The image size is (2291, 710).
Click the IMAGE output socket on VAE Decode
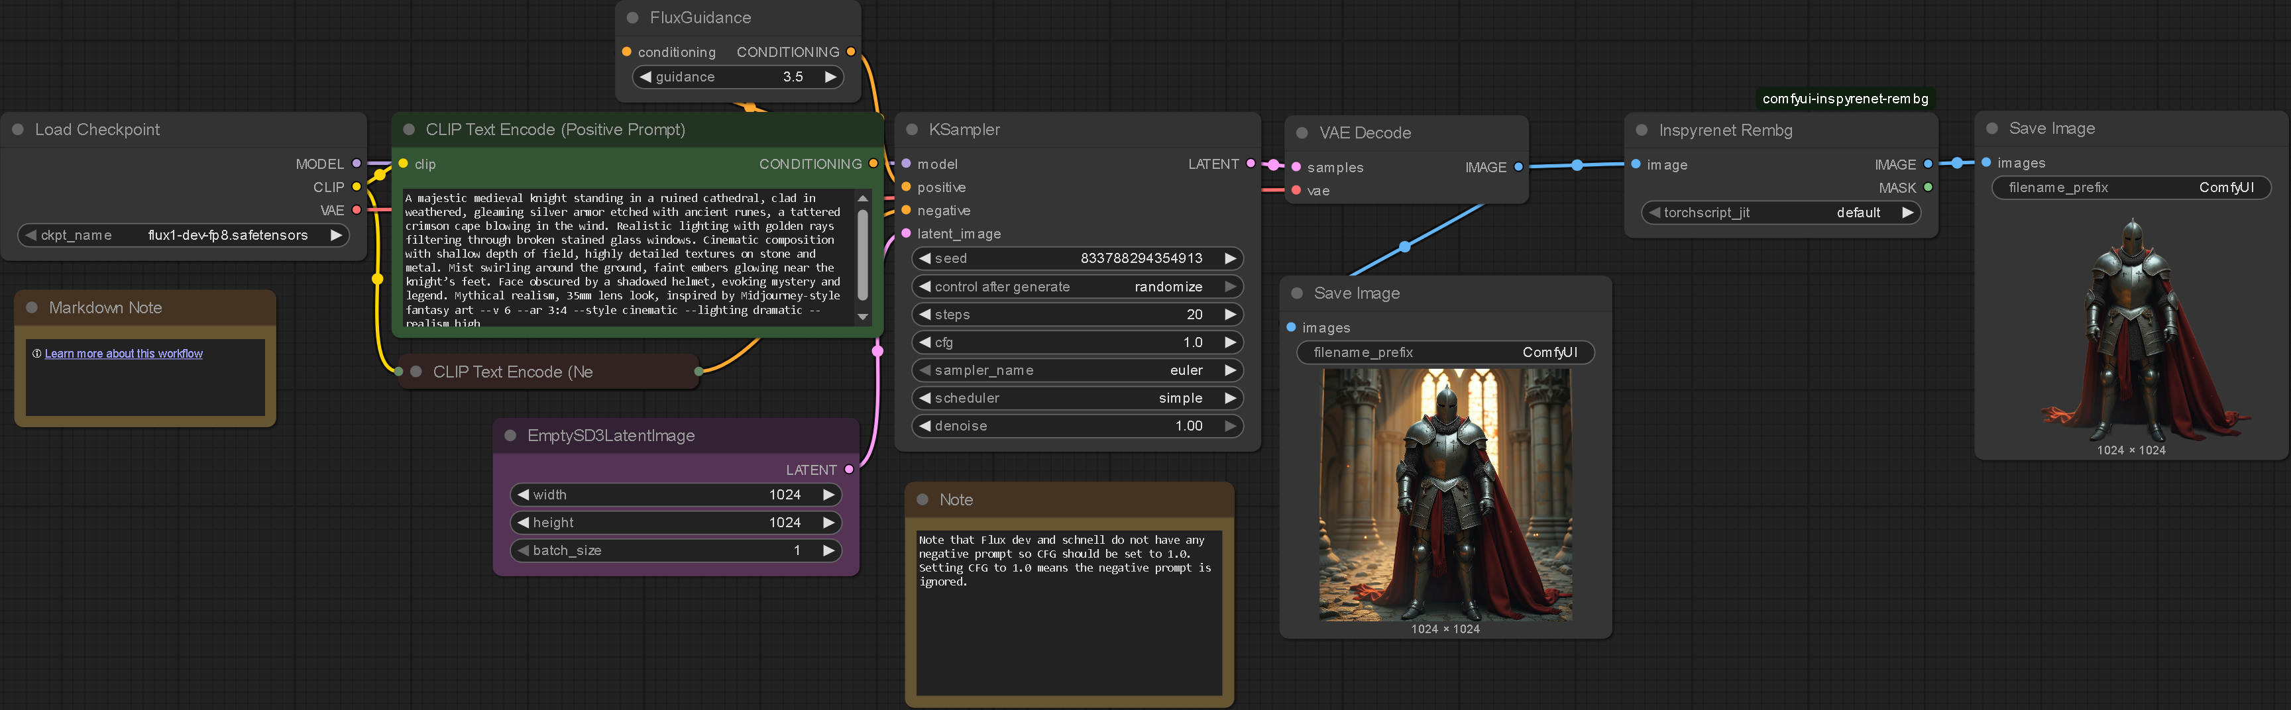(x=1518, y=167)
